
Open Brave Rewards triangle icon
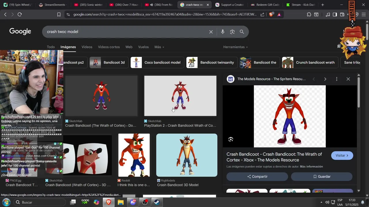(279, 14)
